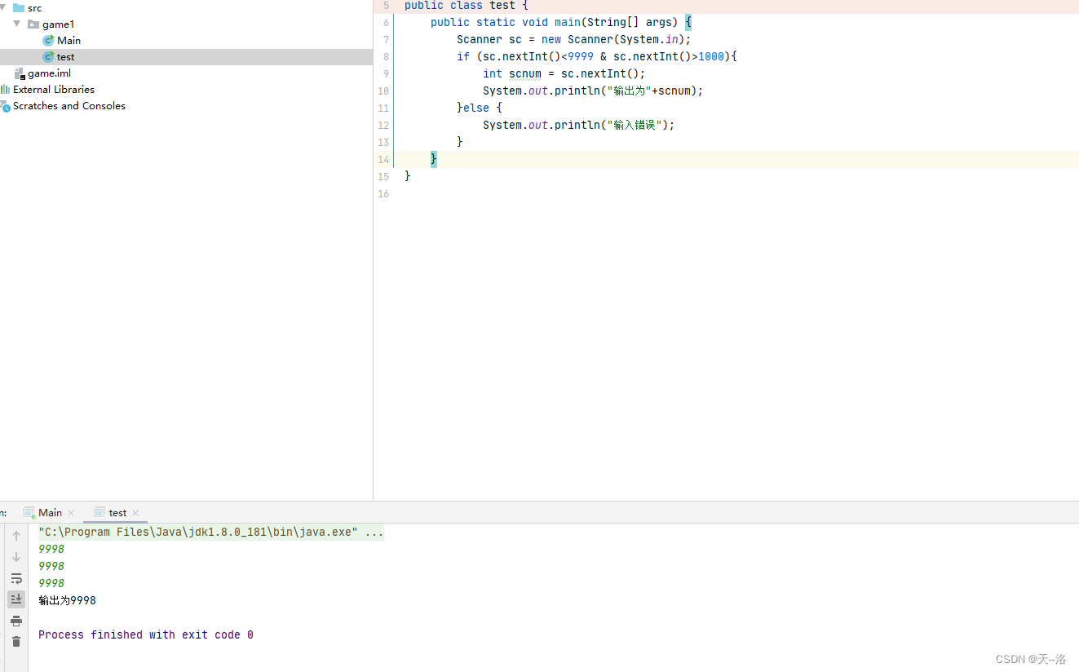Image resolution: width=1079 pixels, height=672 pixels.
Task: Click the game1 package folder icon
Action: [33, 24]
